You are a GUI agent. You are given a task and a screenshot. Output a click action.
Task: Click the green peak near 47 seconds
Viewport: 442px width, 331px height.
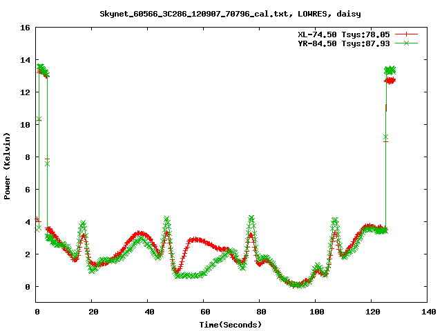click(166, 220)
